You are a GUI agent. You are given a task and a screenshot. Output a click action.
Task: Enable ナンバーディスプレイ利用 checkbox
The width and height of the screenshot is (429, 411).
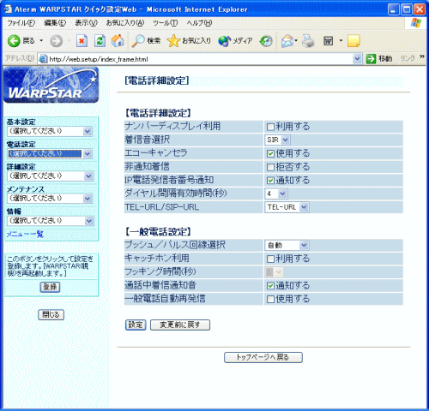click(x=270, y=127)
